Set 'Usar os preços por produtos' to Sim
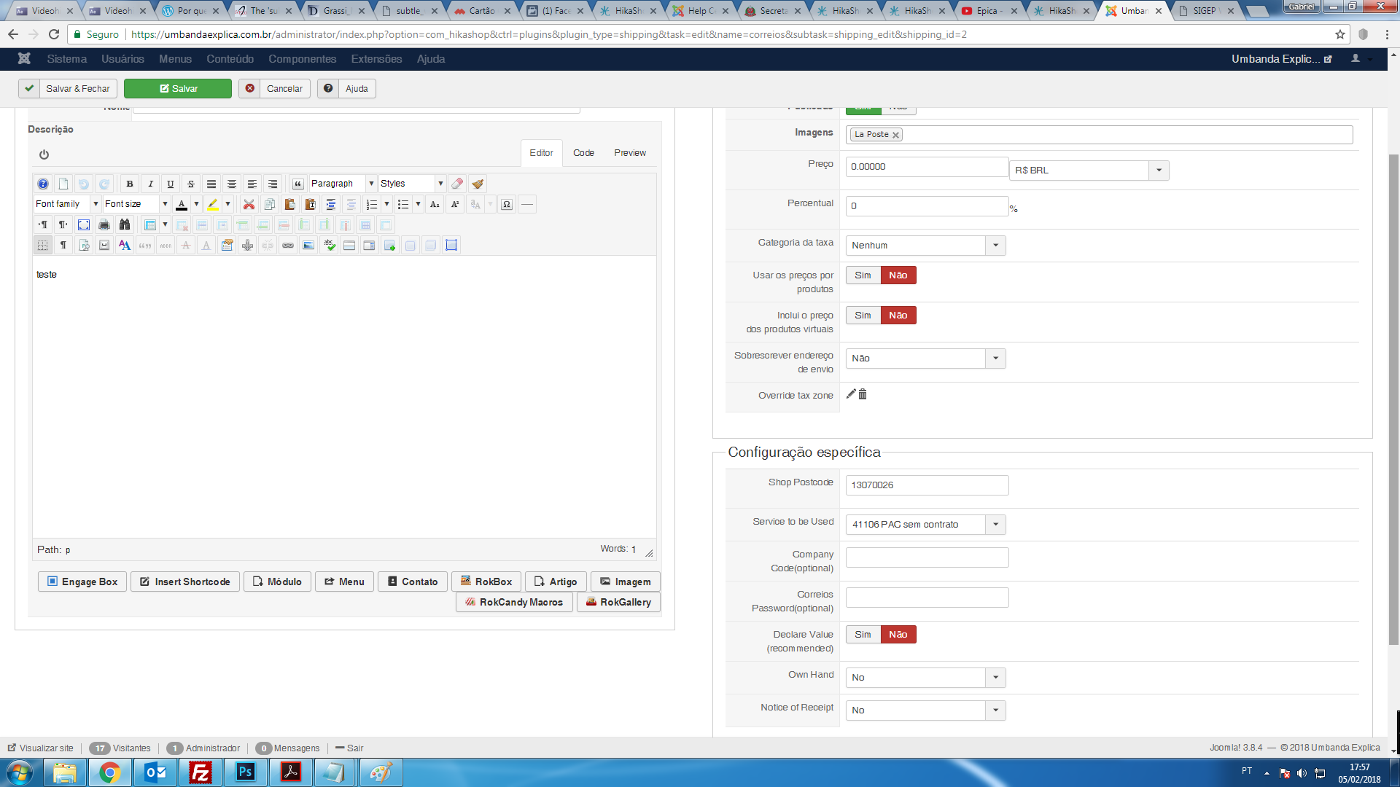Image resolution: width=1400 pixels, height=787 pixels. pyautogui.click(x=863, y=275)
